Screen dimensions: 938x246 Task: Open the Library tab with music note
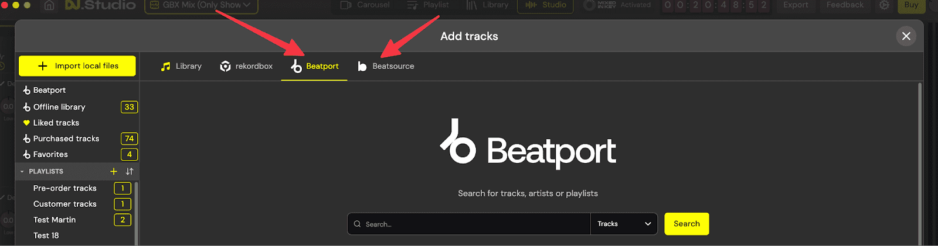(x=181, y=66)
